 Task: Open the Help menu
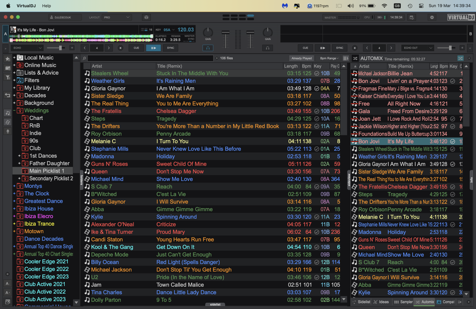point(46,6)
